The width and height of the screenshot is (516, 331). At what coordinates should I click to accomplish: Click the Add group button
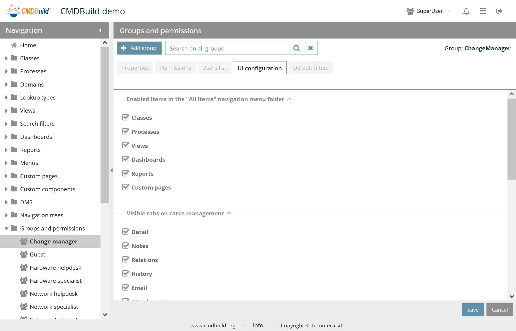tap(139, 48)
